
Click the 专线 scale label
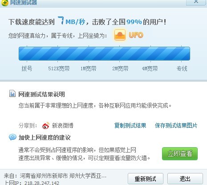(182, 68)
